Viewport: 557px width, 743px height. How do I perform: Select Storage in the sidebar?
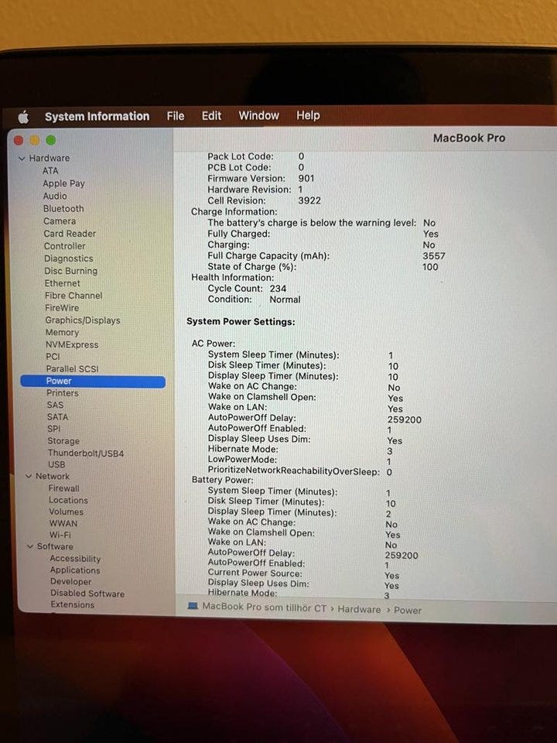tap(63, 440)
